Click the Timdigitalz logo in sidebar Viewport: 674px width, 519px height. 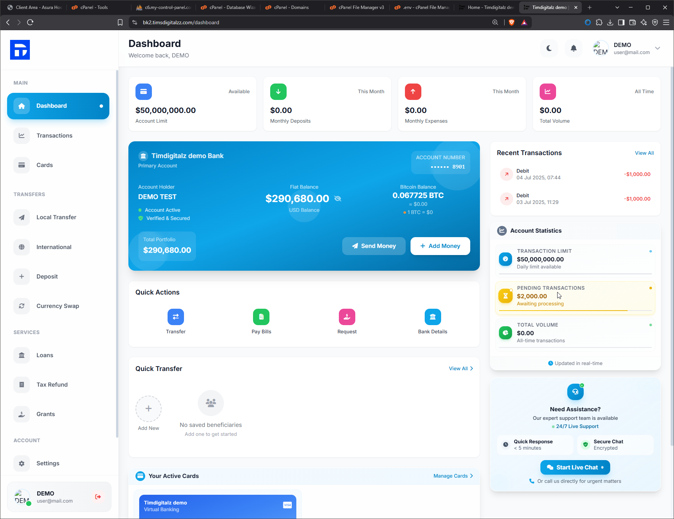coord(20,50)
